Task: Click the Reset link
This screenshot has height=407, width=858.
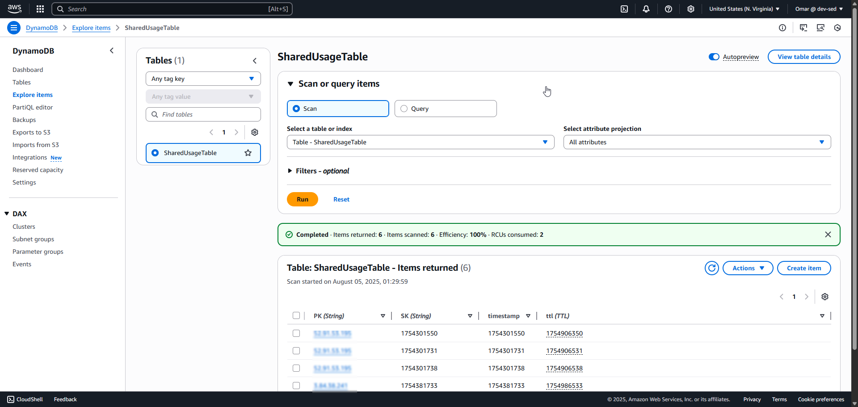Action: click(x=341, y=199)
